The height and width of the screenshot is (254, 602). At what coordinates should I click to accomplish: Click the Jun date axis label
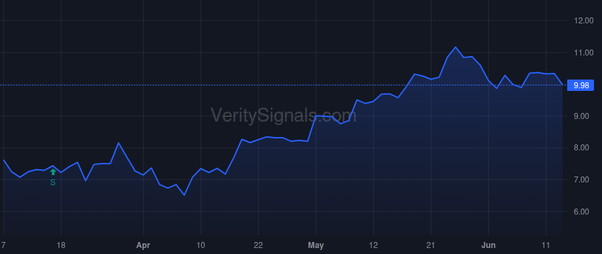coord(488,245)
